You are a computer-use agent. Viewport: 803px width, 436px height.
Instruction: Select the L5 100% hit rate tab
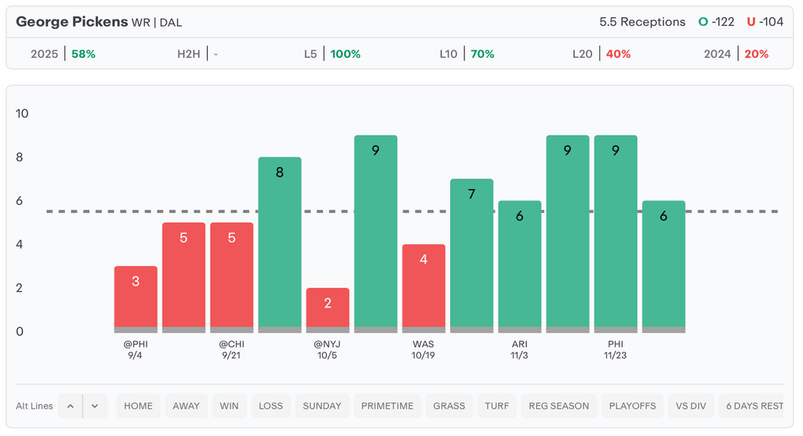click(332, 54)
